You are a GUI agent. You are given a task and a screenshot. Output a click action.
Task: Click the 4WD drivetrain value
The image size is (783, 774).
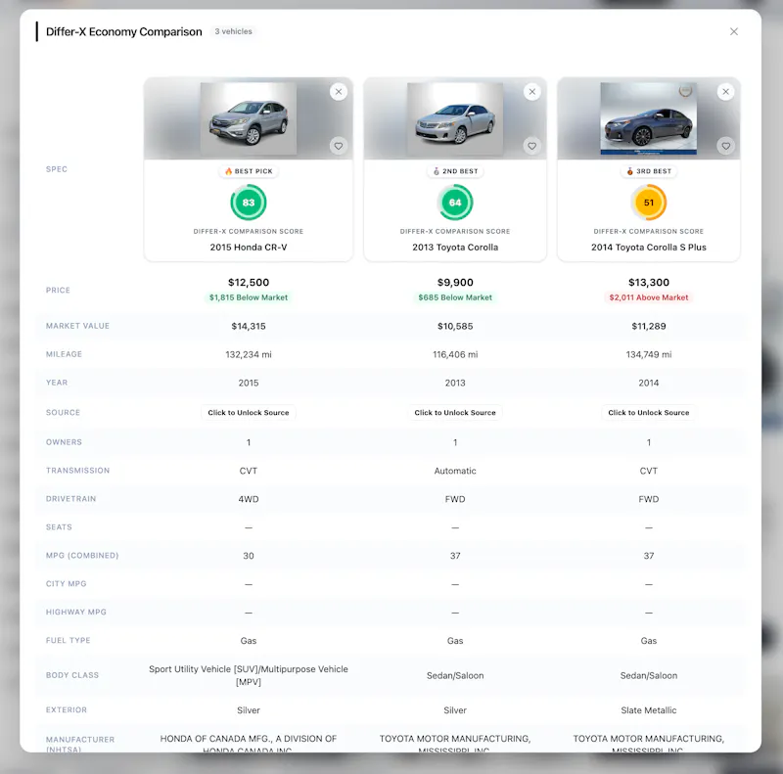[249, 499]
